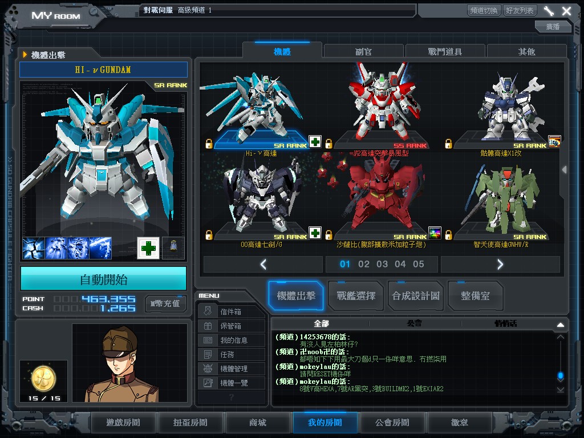
Task: Open 合成設計圖 blueprint synthesis
Action: point(416,296)
